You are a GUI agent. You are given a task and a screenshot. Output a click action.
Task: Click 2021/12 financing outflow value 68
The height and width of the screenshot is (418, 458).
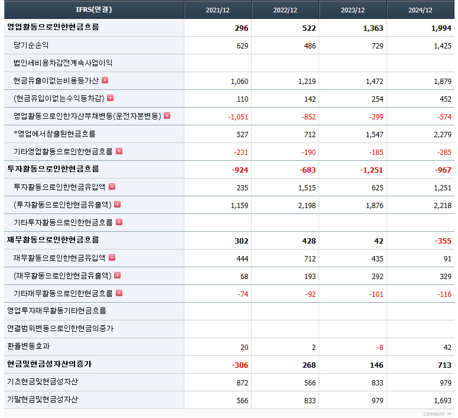pos(245,277)
